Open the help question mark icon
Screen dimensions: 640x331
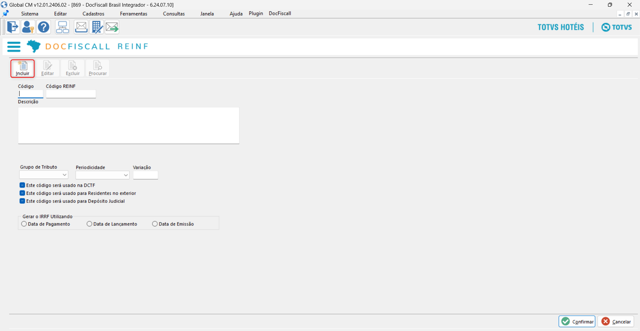click(x=44, y=27)
